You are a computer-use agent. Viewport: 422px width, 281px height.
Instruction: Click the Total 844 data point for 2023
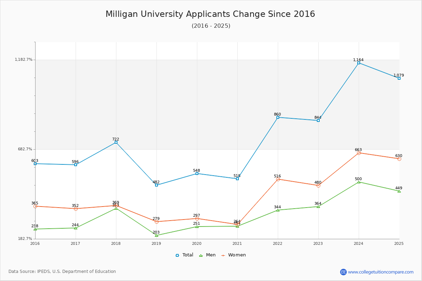tap(318, 120)
